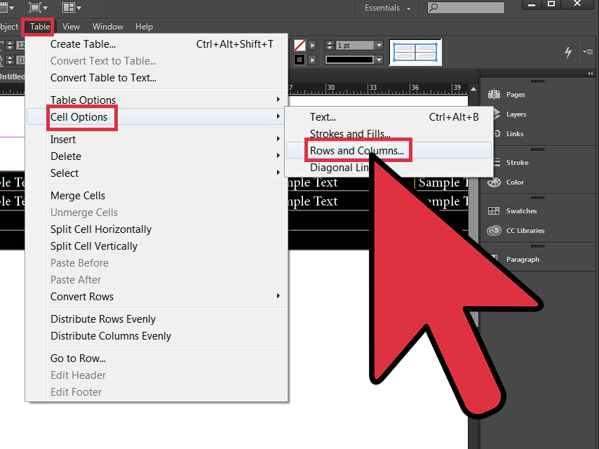Open the Help menu
This screenshot has height=449, width=599.
pos(144,27)
